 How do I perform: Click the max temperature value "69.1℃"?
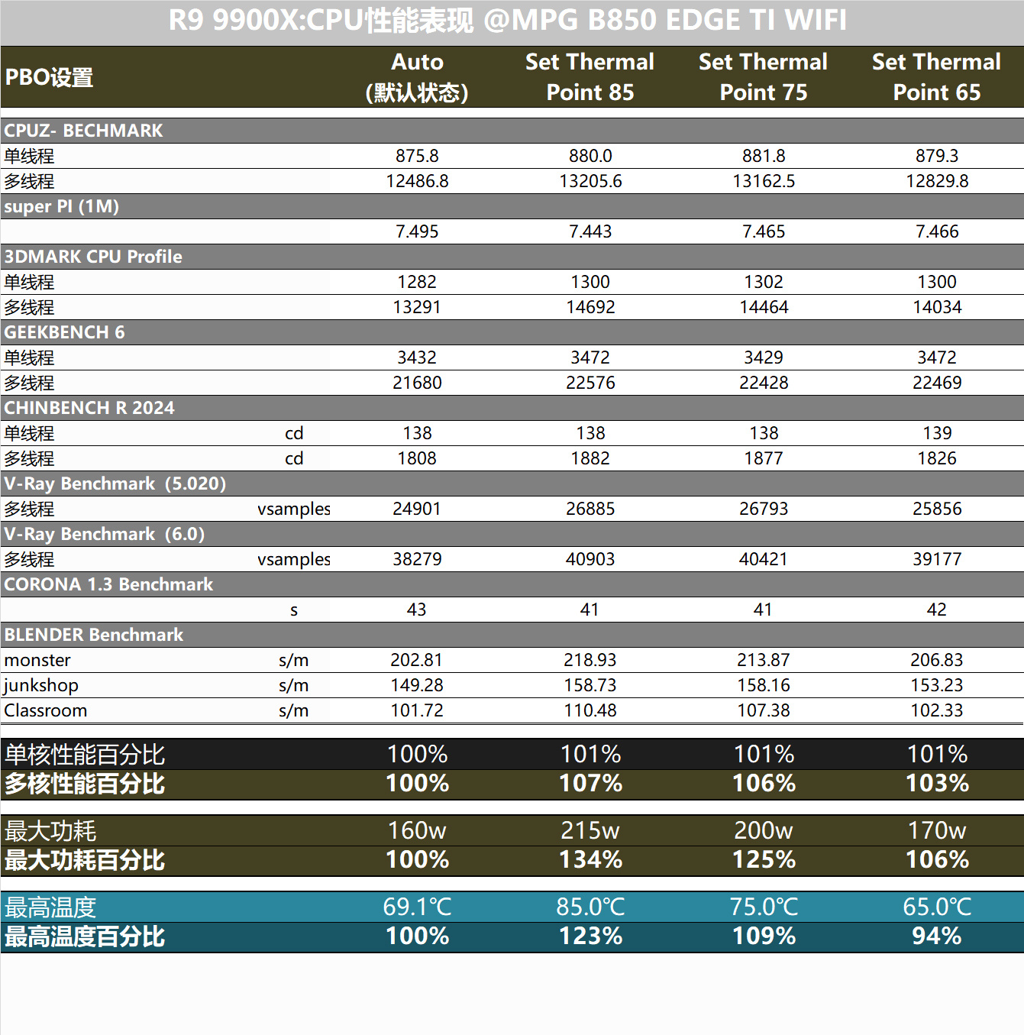417,907
